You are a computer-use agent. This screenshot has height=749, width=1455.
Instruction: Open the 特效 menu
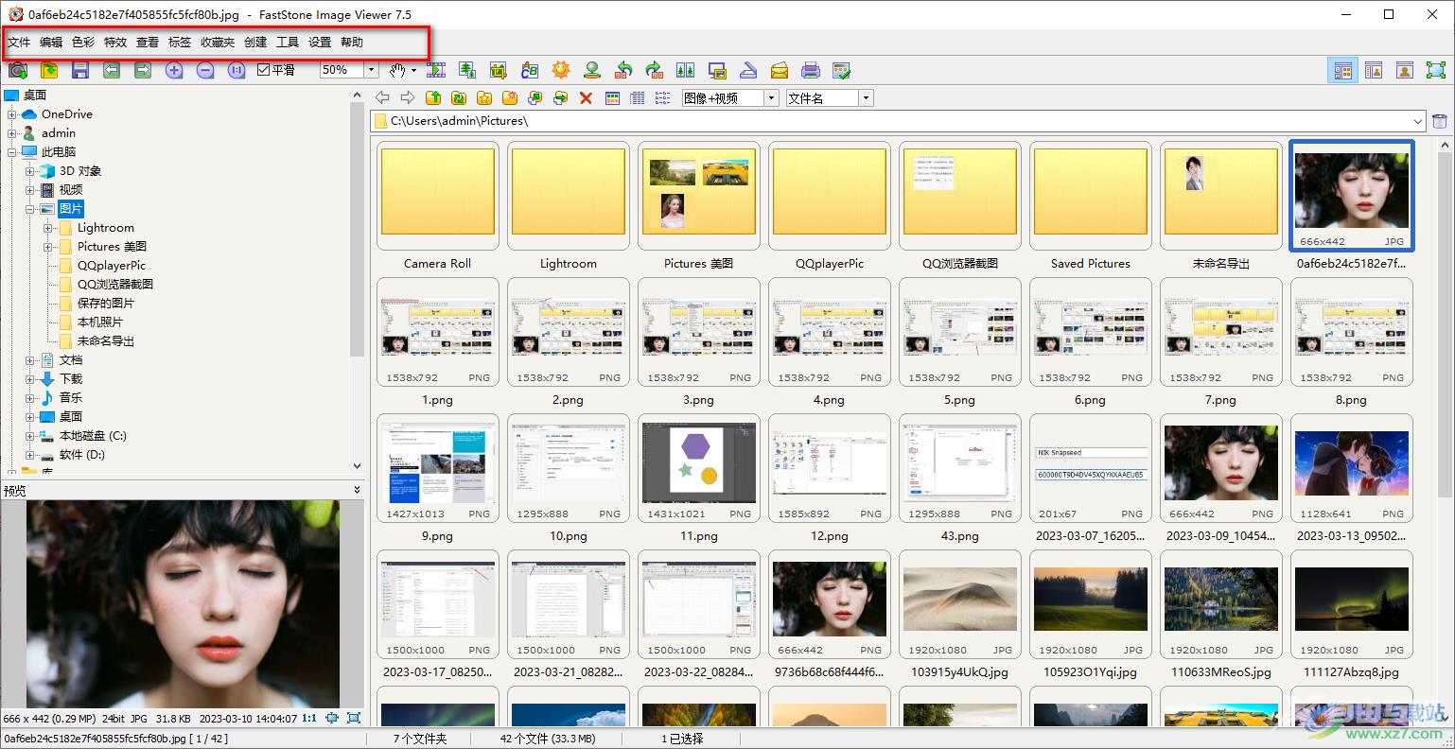(115, 43)
